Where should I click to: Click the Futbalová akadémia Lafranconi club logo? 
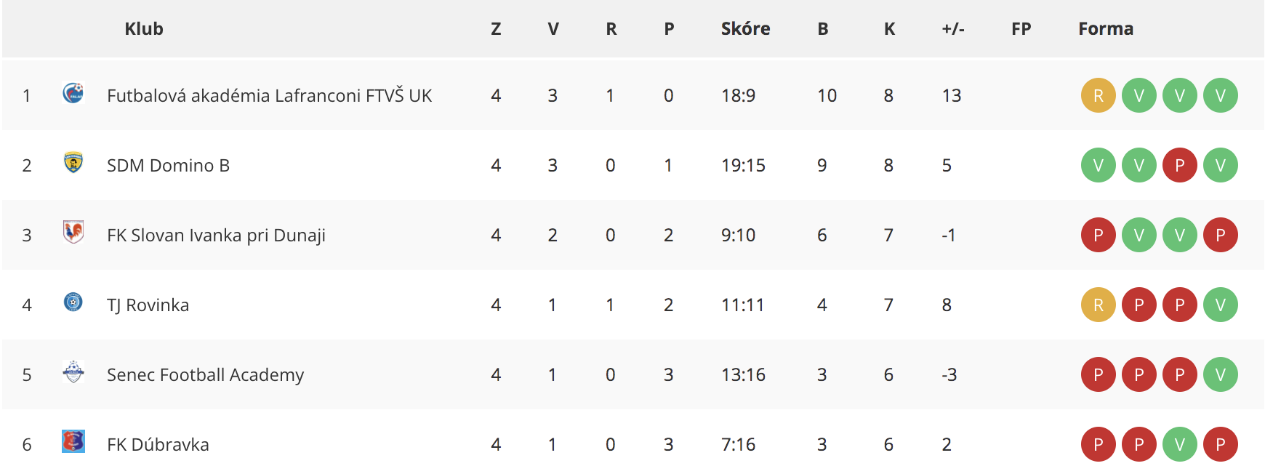point(73,92)
